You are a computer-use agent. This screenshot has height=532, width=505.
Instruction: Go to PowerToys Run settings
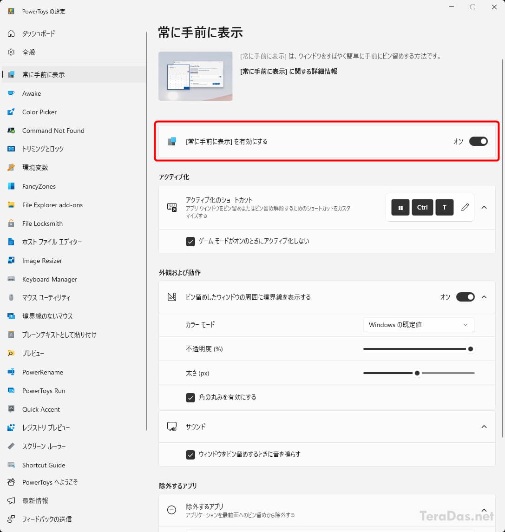[73, 390]
